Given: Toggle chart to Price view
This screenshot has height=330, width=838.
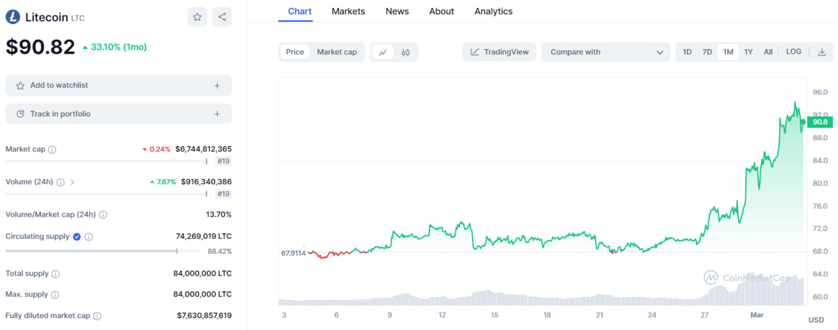Looking at the screenshot, I should tap(295, 52).
